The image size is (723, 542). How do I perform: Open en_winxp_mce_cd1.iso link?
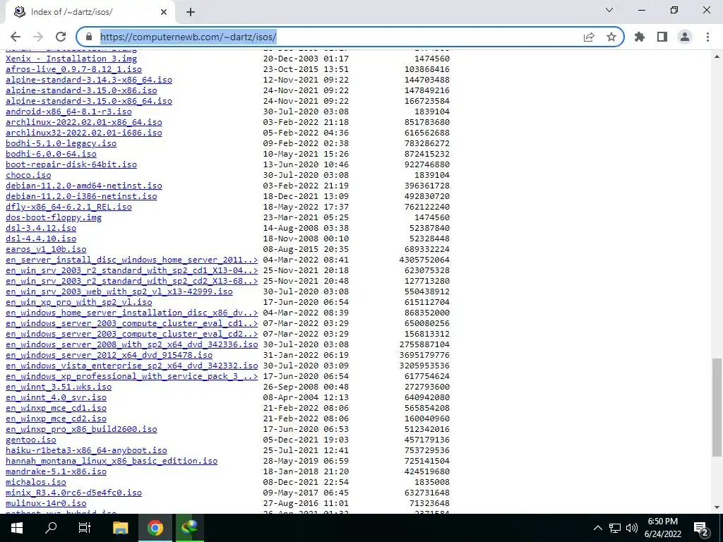pos(56,409)
